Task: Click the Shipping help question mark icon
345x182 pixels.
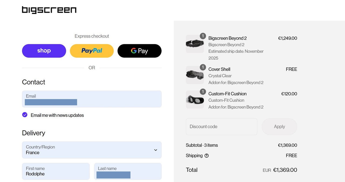Action: click(x=207, y=156)
